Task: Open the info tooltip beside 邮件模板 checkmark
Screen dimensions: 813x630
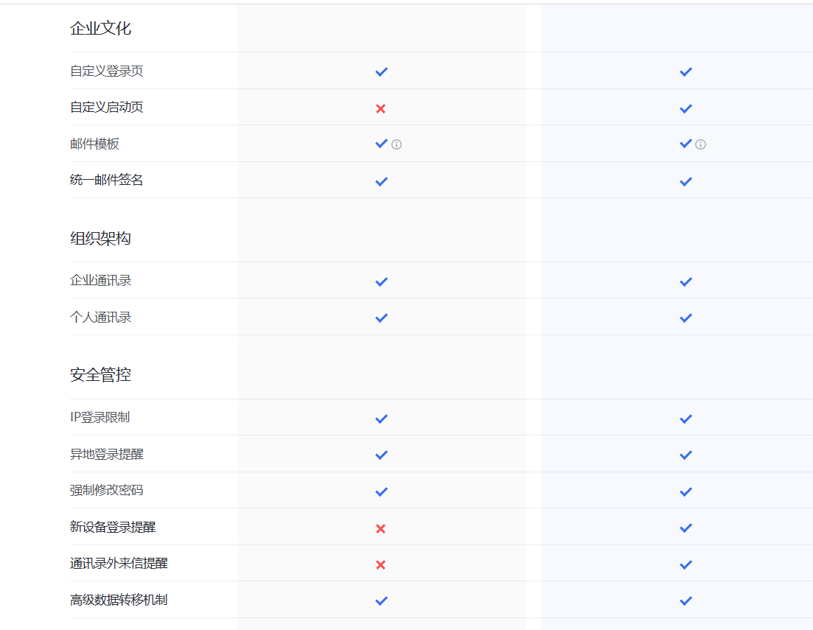Action: pyautogui.click(x=397, y=144)
